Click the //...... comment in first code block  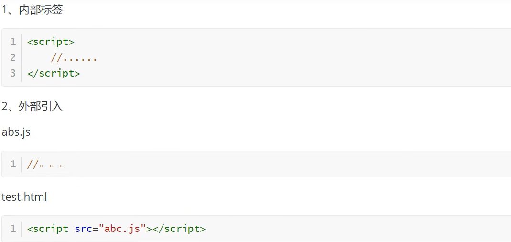click(x=74, y=58)
